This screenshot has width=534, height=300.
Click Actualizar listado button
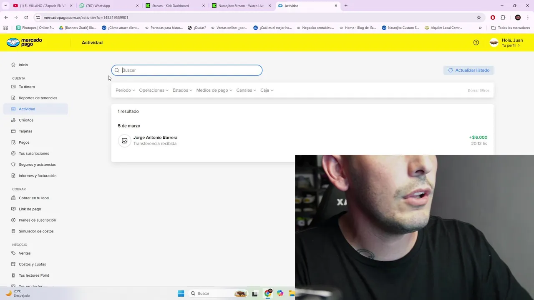click(x=469, y=70)
